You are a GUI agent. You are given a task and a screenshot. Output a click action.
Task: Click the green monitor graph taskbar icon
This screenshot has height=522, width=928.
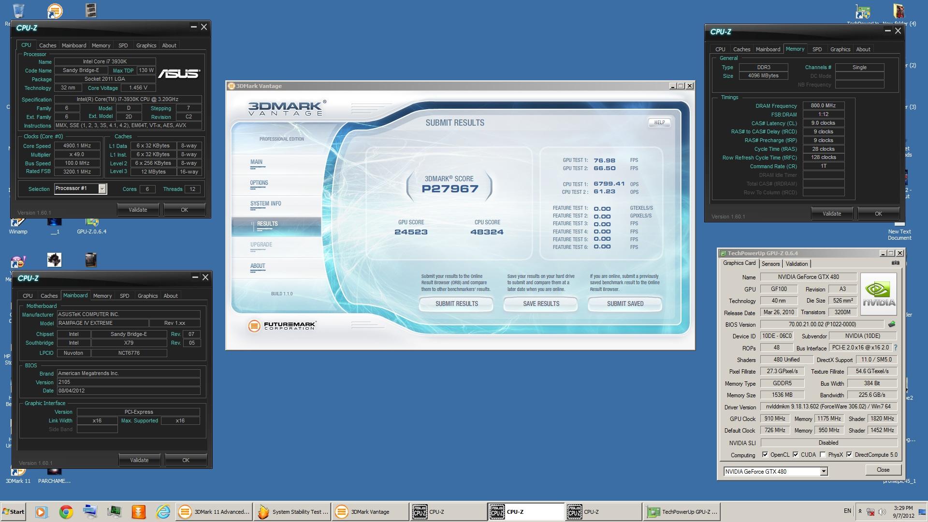click(115, 512)
